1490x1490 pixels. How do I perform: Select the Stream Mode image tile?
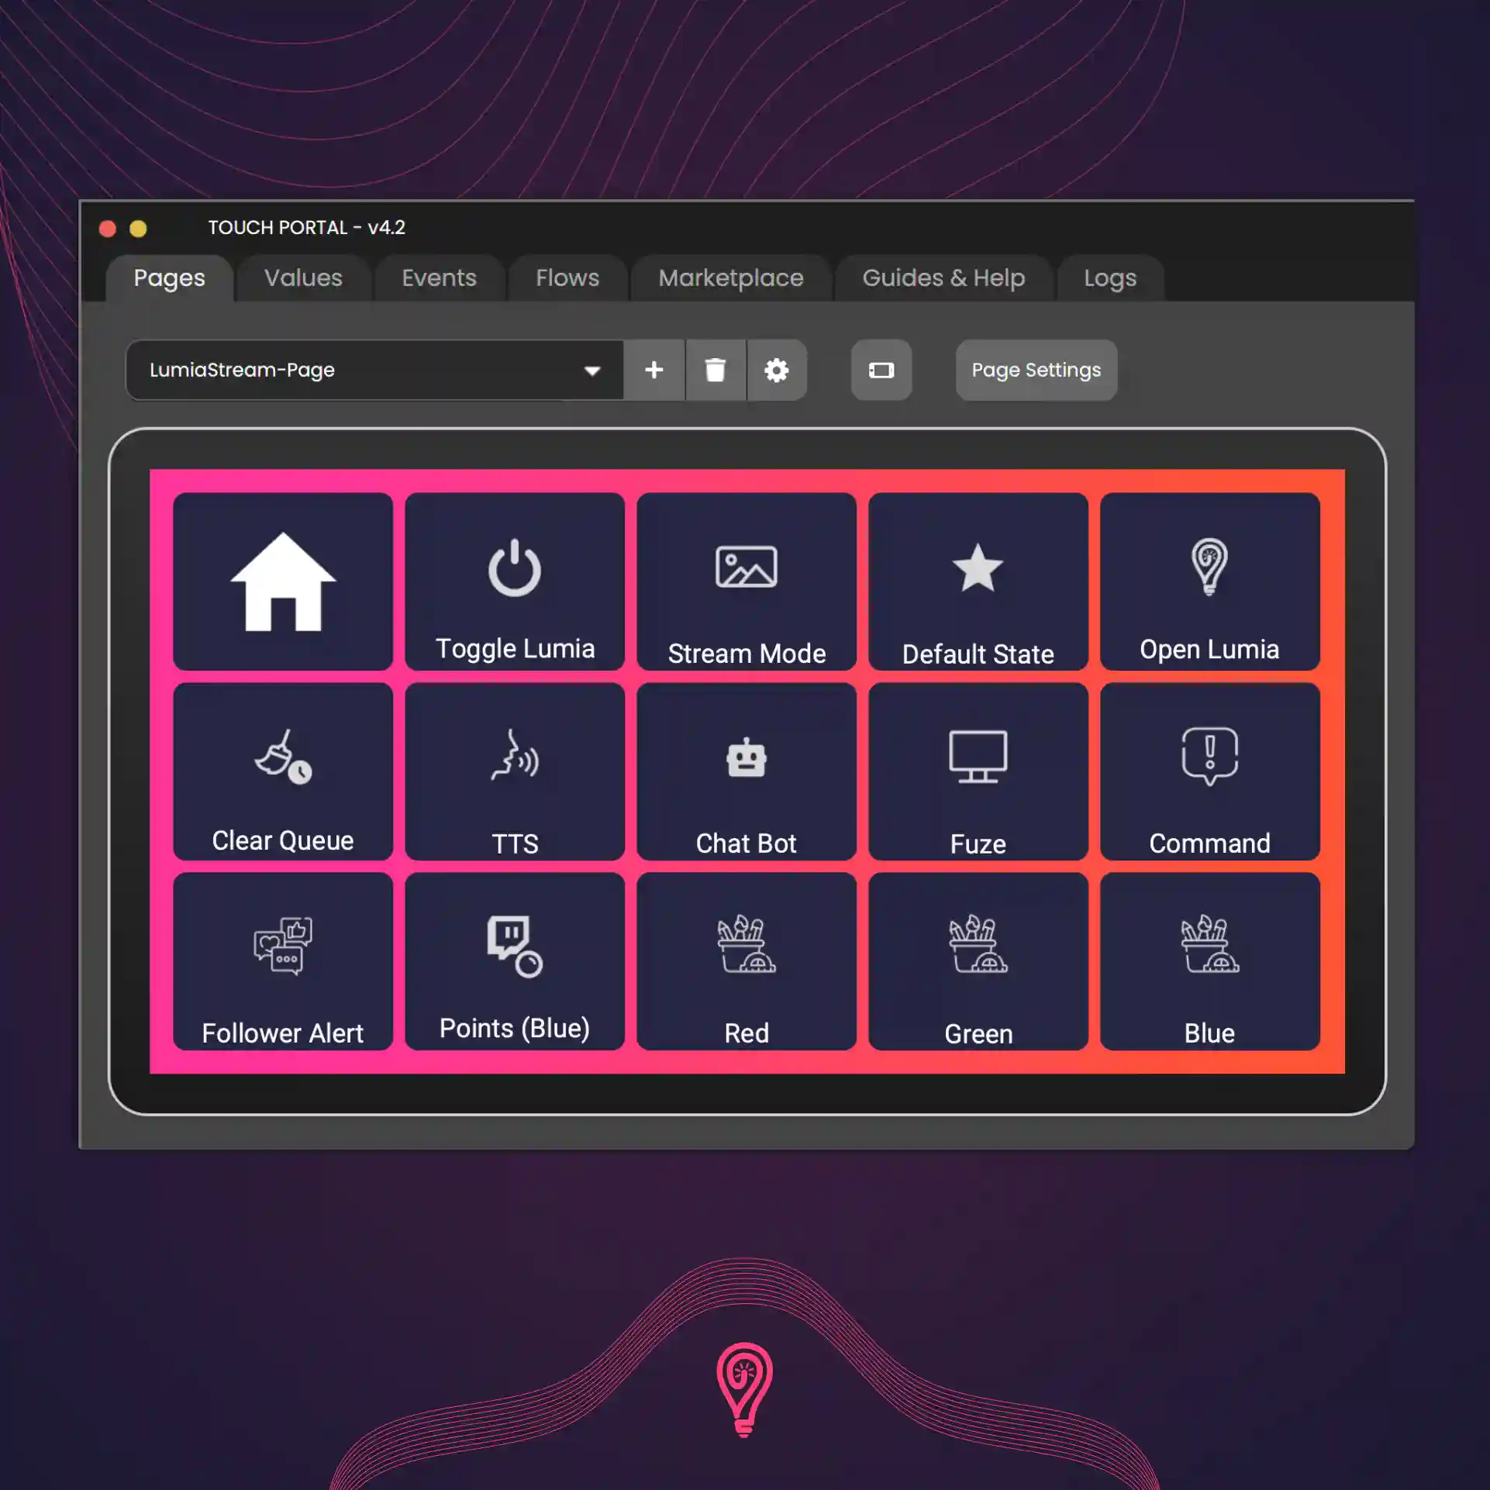(747, 581)
